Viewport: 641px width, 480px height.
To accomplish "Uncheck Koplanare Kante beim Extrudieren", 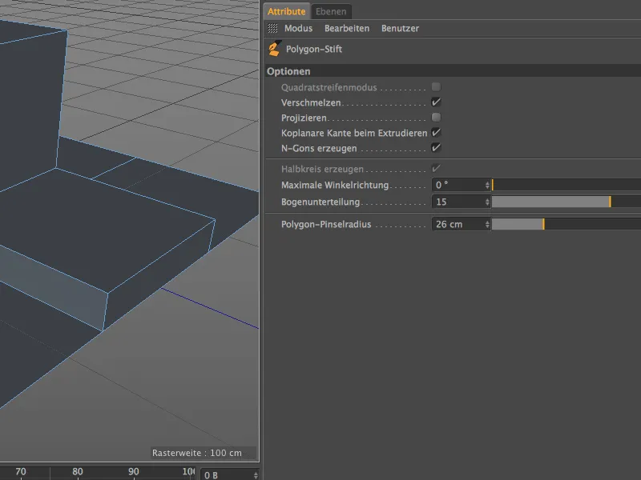I will (x=434, y=133).
